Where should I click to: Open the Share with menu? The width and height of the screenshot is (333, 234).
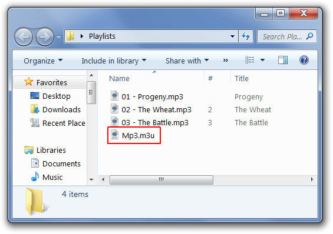pos(187,61)
